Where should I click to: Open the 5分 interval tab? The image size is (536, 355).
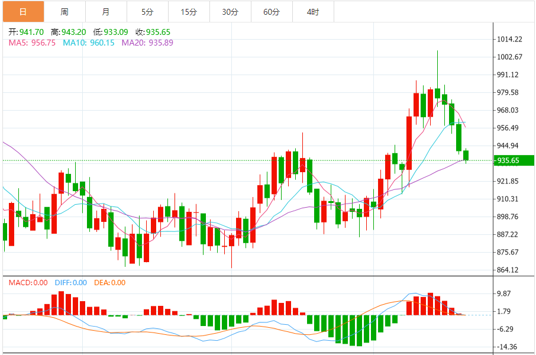tap(147, 12)
